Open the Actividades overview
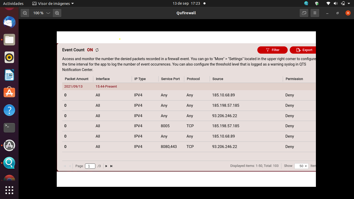This screenshot has width=354, height=199. pyautogui.click(x=13, y=4)
